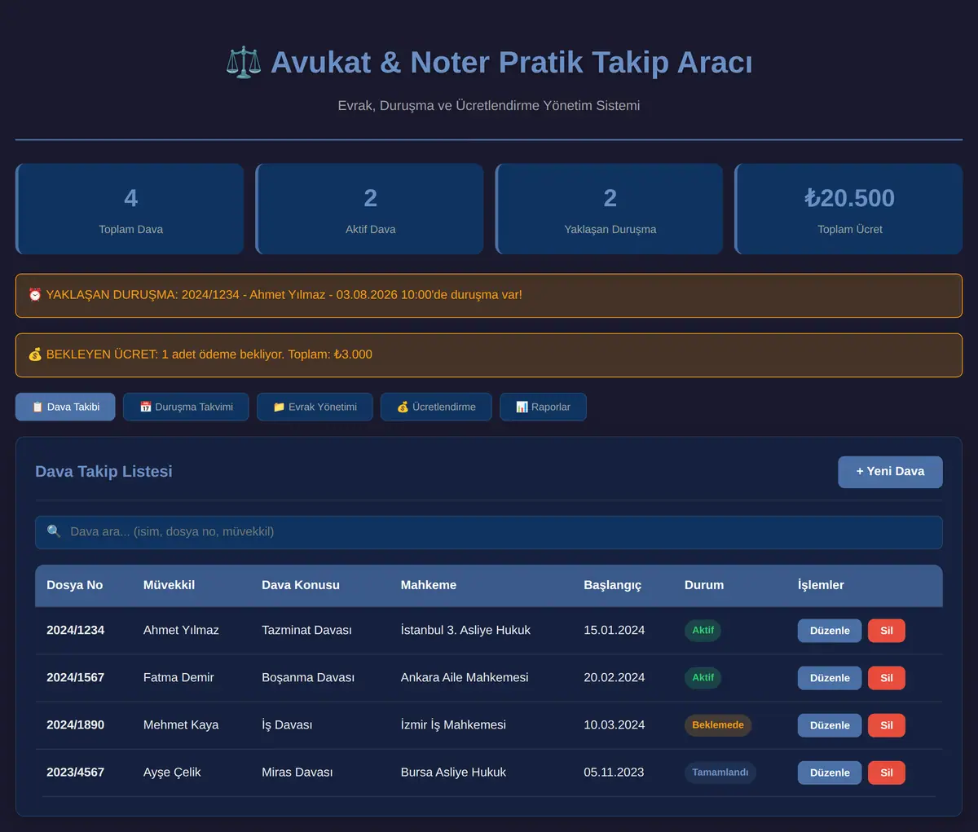The image size is (978, 832).
Task: Delete case 2024/1234 with Sil
Action: (887, 631)
